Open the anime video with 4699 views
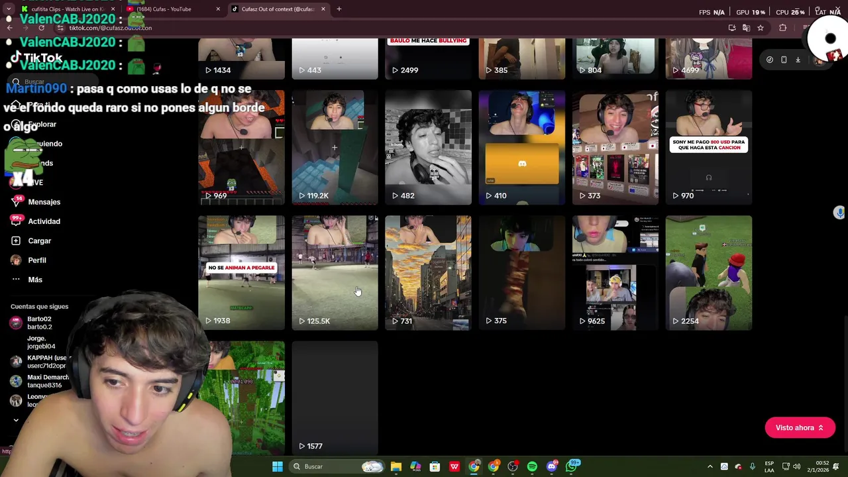 coord(709,58)
